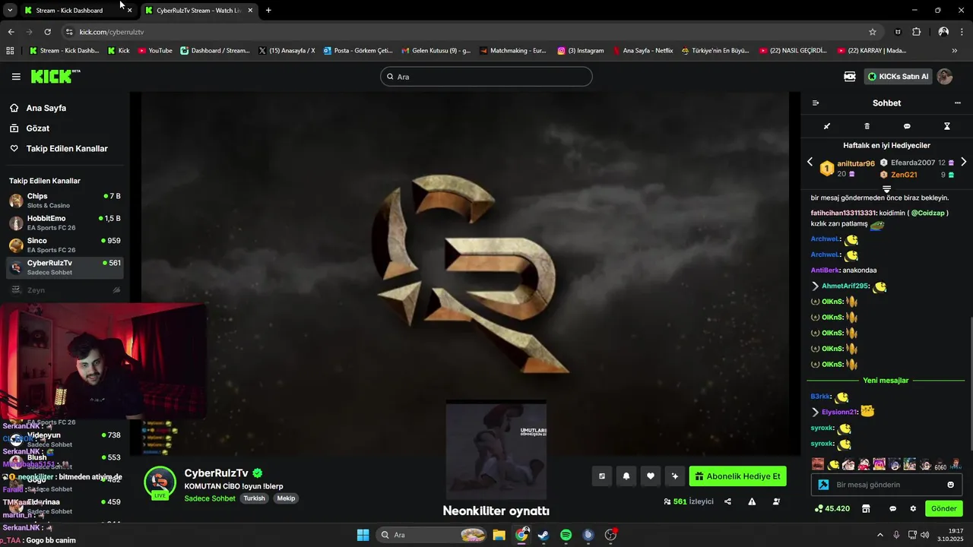The width and height of the screenshot is (973, 547).
Task: Click aniltutar96 in top gifters
Action: coord(855,164)
